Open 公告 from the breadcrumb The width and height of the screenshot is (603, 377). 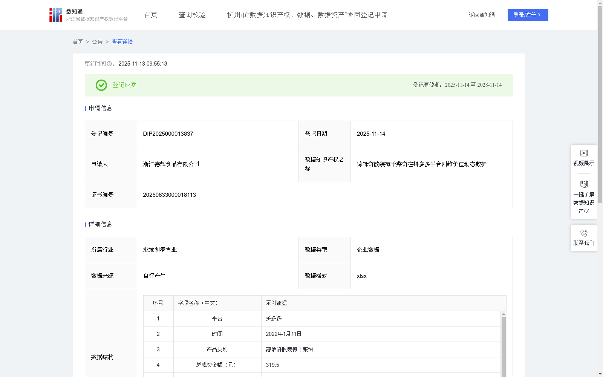(x=97, y=42)
